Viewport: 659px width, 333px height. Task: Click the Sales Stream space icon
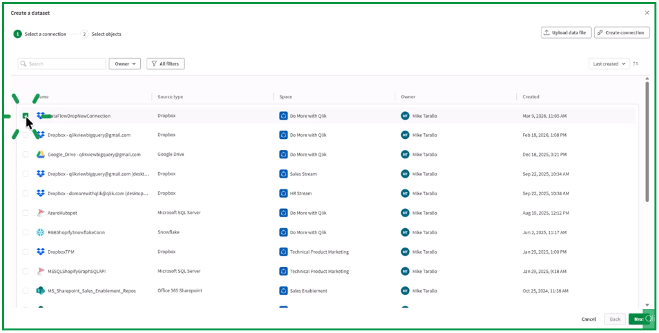coord(283,174)
